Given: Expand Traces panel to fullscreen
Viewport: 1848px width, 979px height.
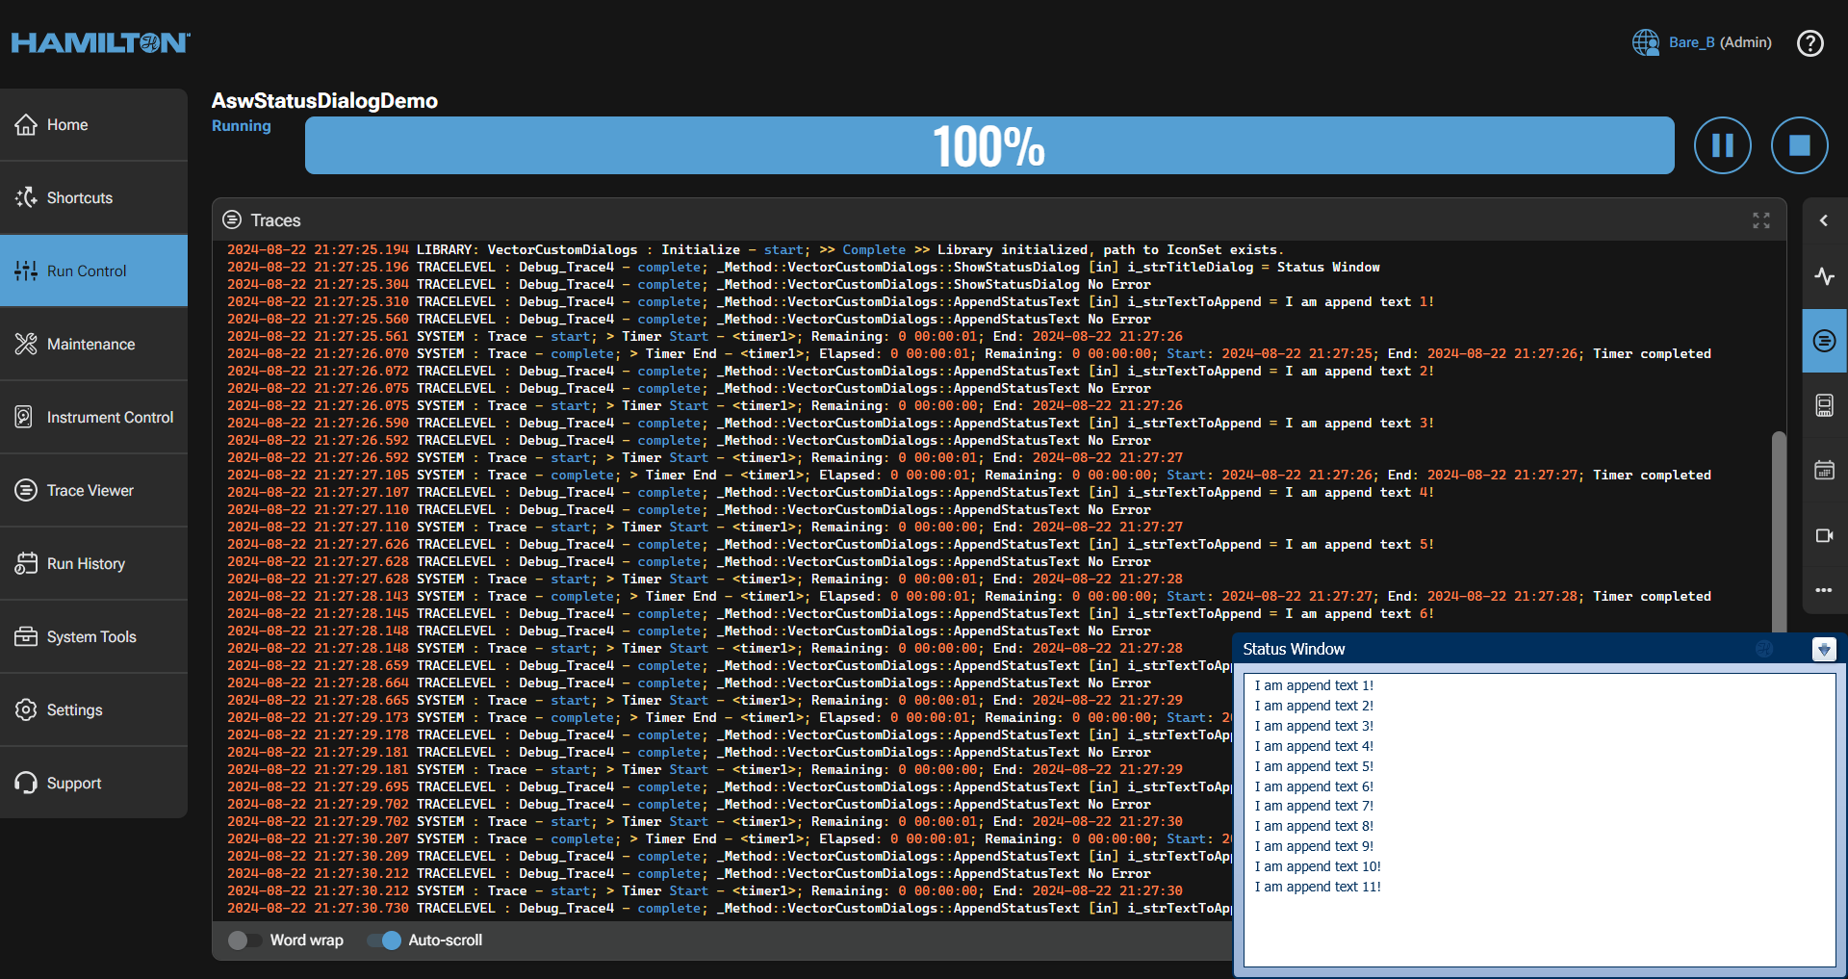Looking at the screenshot, I should (x=1761, y=220).
